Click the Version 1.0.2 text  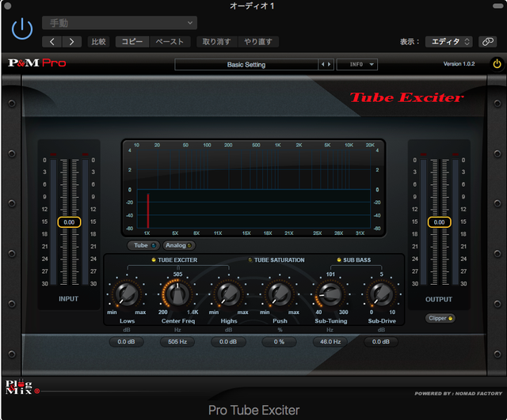coord(459,64)
